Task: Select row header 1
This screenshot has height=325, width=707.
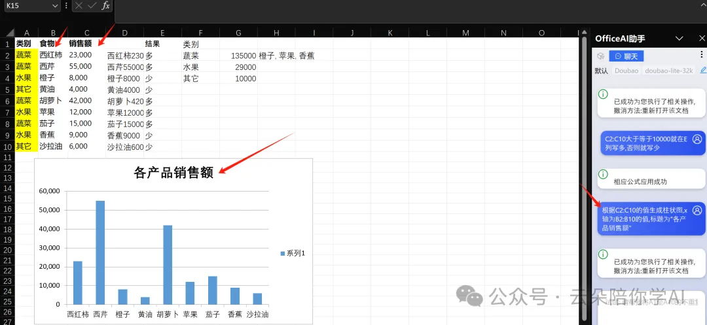Action: (7, 44)
